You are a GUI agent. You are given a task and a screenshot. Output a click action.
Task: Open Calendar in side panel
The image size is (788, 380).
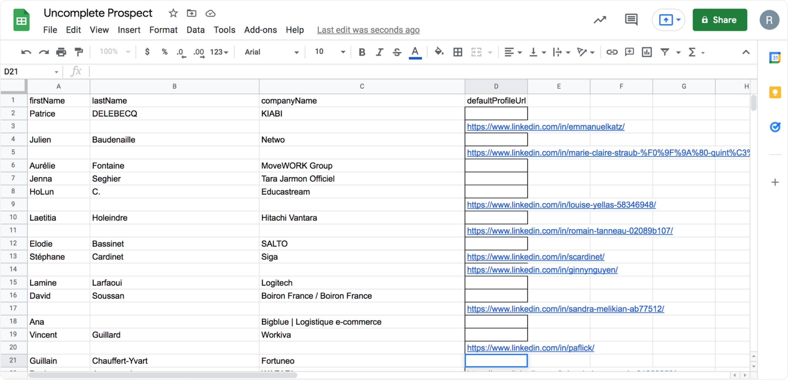(x=775, y=58)
